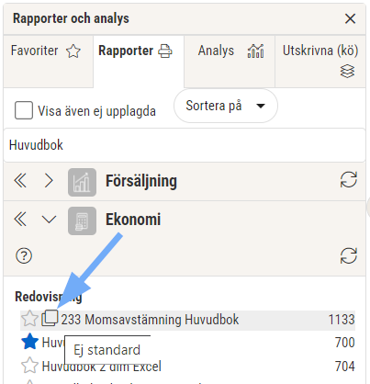Click the Försäljning bar chart icon

click(82, 182)
